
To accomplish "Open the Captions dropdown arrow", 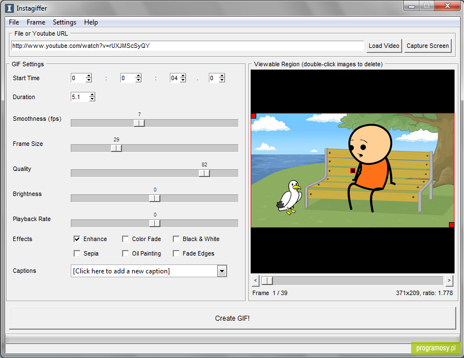I will click(x=222, y=271).
